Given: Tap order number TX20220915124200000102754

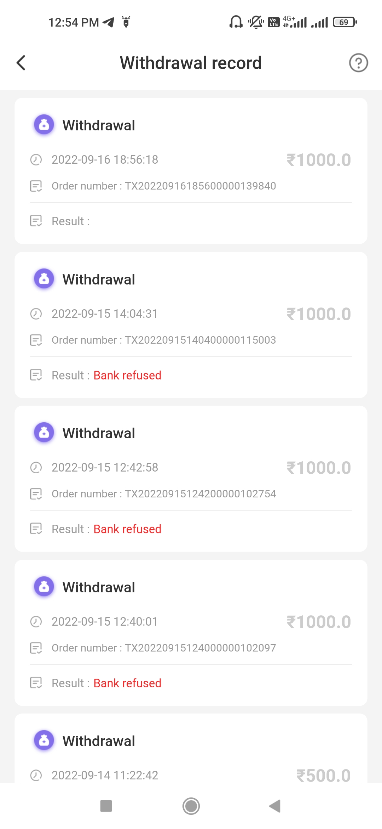Looking at the screenshot, I should [x=200, y=494].
